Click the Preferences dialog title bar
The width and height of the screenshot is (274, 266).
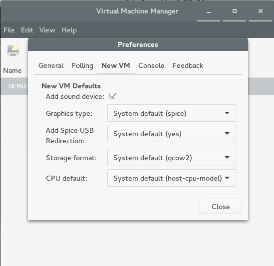point(138,44)
